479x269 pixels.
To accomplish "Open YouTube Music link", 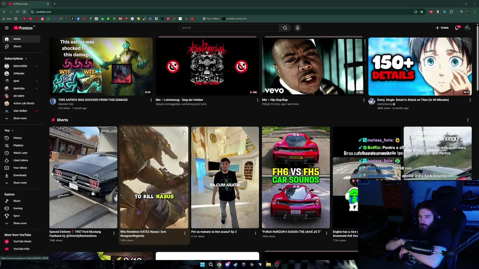I will [x=21, y=241].
